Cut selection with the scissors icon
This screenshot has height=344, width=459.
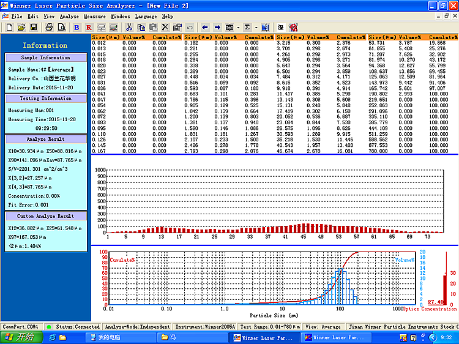[129, 28]
